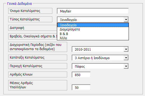Click the Διαχειριστική Περίοδος label
Screen dimensions: 145x96
point(38,47)
